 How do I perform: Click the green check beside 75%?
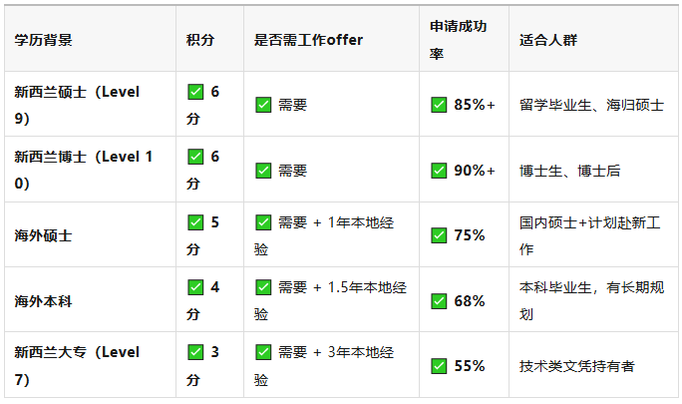(x=439, y=235)
